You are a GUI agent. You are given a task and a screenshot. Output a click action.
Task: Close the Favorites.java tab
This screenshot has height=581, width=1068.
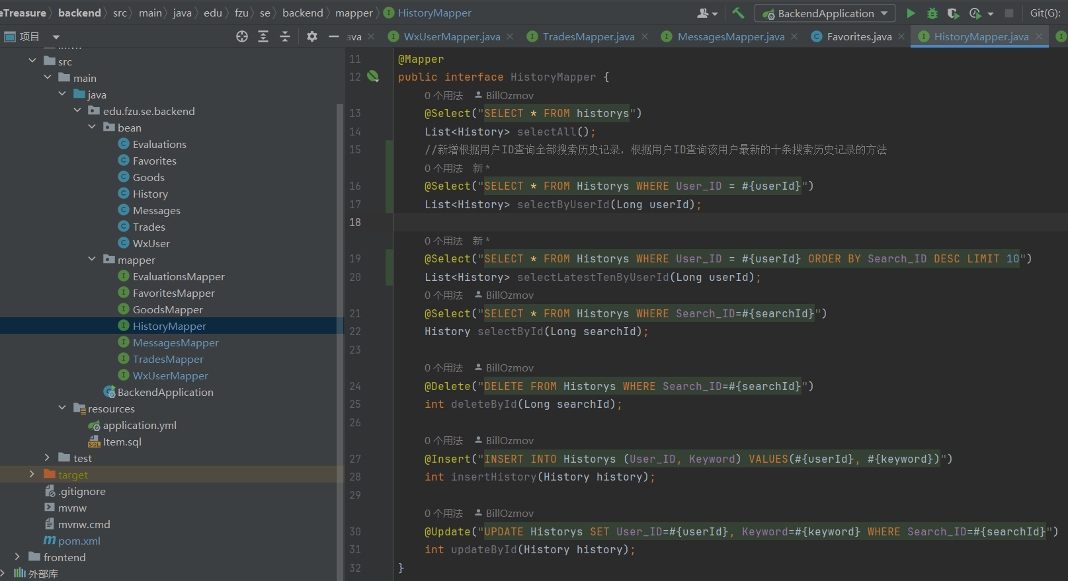pos(901,36)
